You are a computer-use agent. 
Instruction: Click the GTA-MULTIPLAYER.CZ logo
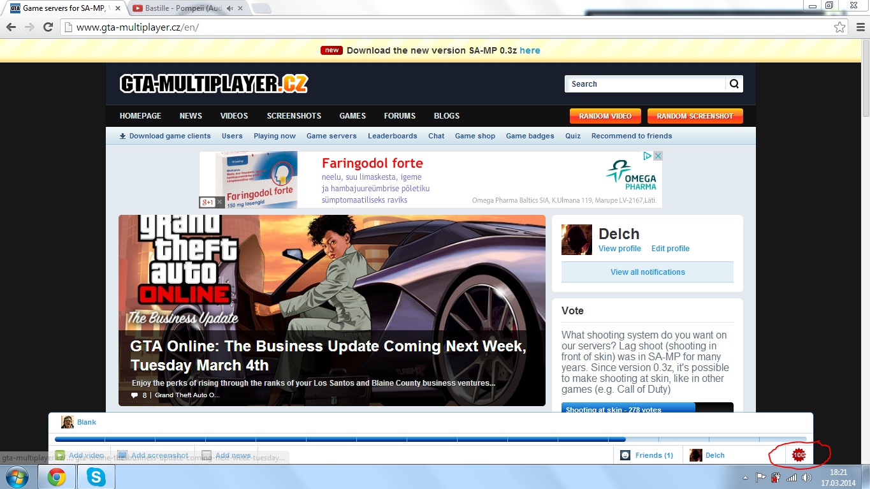click(x=214, y=84)
